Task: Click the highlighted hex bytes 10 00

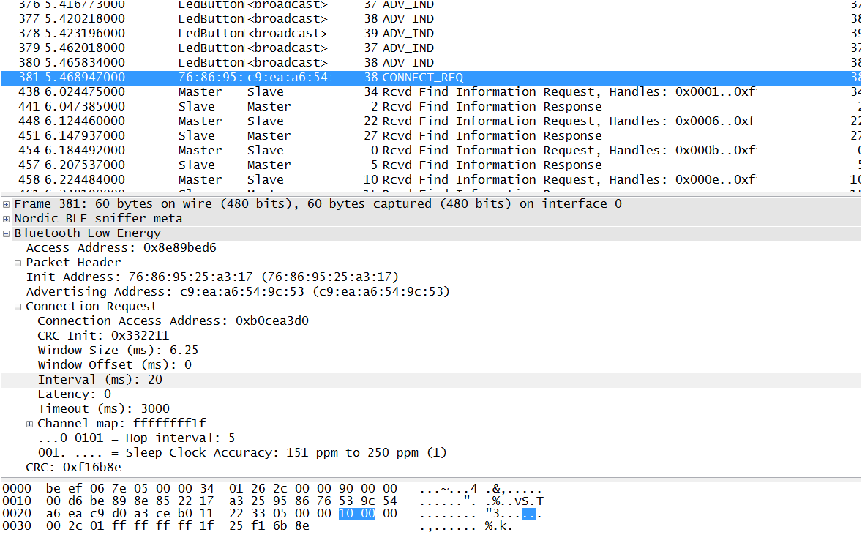Action: [357, 514]
